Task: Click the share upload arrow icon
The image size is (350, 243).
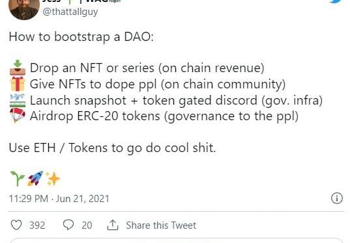Action: pos(113,225)
